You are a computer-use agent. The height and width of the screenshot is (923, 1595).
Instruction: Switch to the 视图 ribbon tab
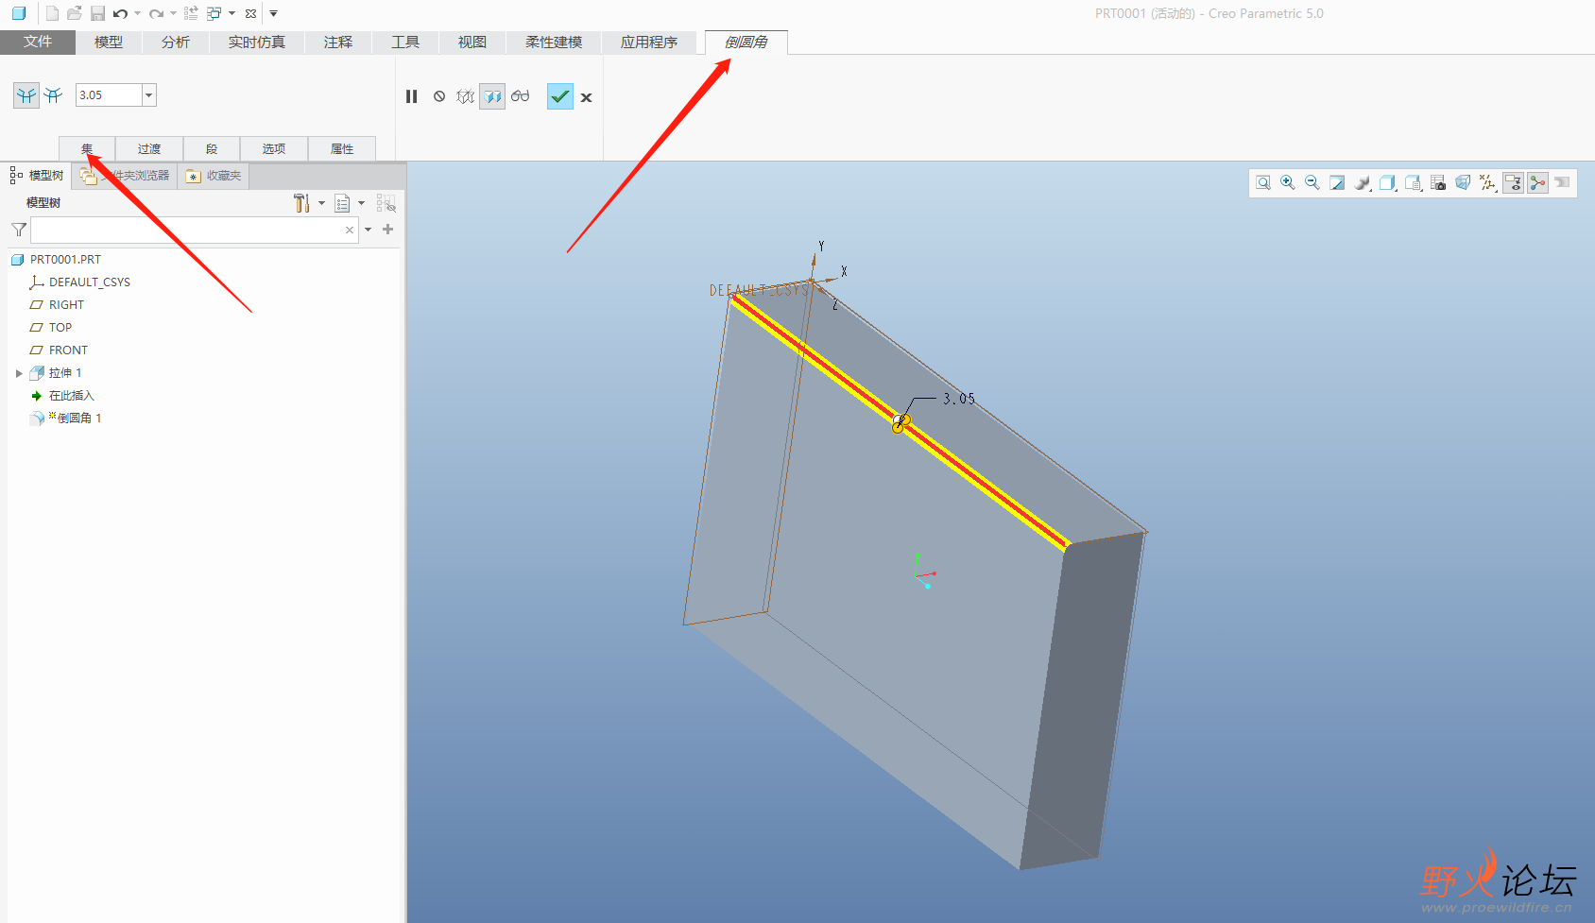pyautogui.click(x=472, y=43)
